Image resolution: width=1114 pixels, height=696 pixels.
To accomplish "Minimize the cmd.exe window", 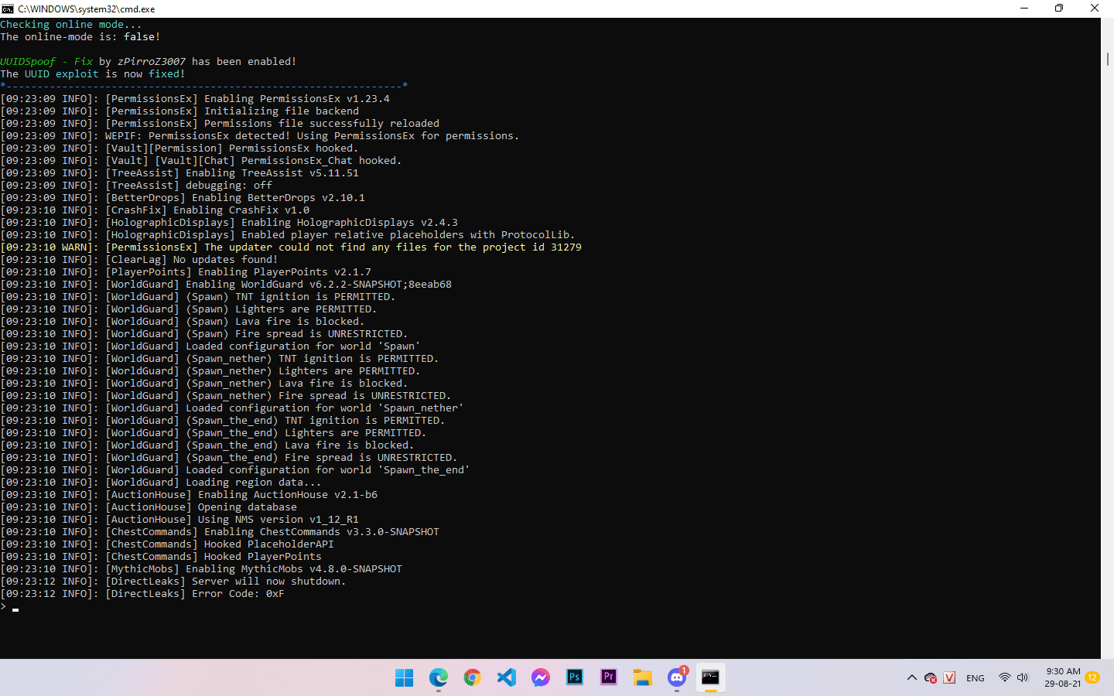I will (1024, 9).
